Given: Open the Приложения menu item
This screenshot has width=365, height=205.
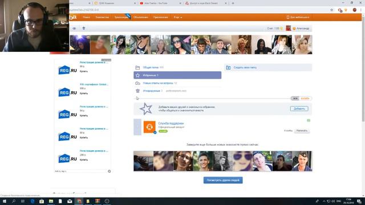Looking at the screenshot, I should [161, 17].
